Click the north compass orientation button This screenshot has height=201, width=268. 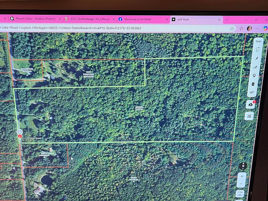click(243, 166)
